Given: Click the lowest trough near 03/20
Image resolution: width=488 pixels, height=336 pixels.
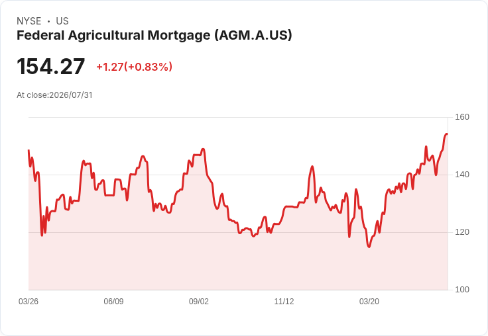Looking at the screenshot, I should [369, 247].
